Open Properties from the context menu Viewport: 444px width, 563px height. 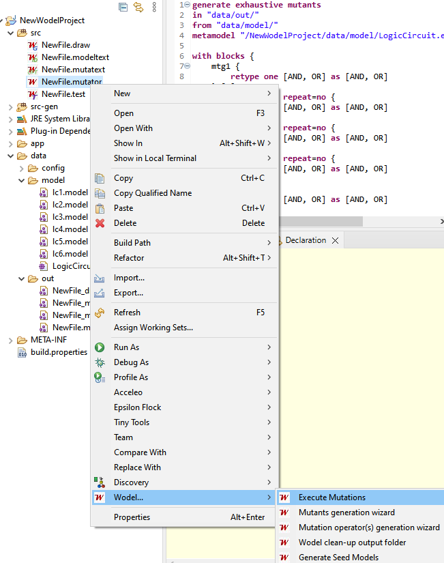tap(185, 517)
